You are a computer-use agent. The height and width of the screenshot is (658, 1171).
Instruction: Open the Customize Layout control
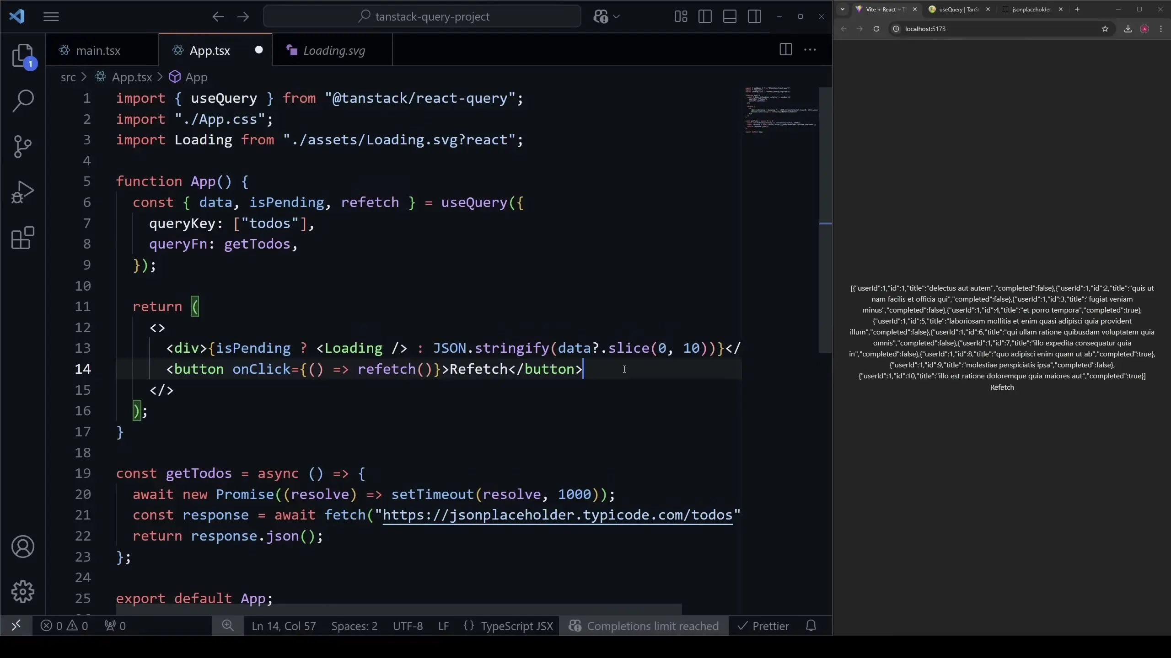coord(681,17)
